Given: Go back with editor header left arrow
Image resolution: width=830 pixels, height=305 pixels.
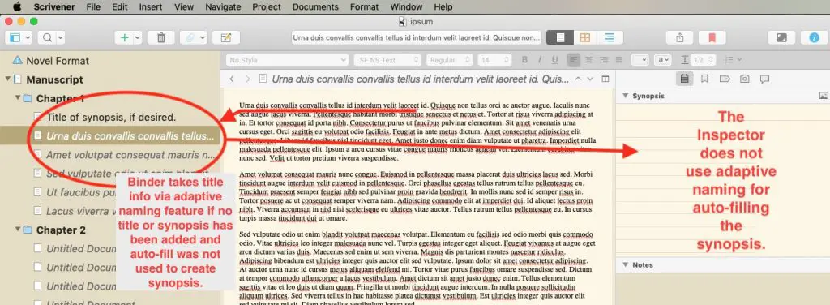Looking at the screenshot, I should pyautogui.click(x=231, y=79).
